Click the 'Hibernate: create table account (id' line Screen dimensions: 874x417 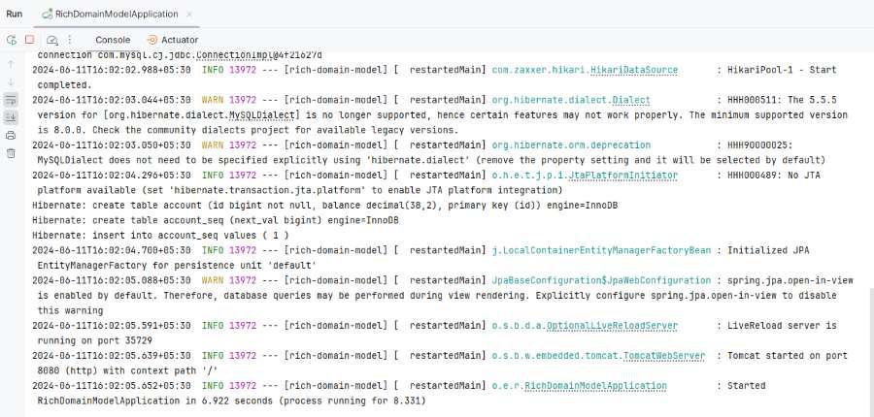tap(325, 206)
